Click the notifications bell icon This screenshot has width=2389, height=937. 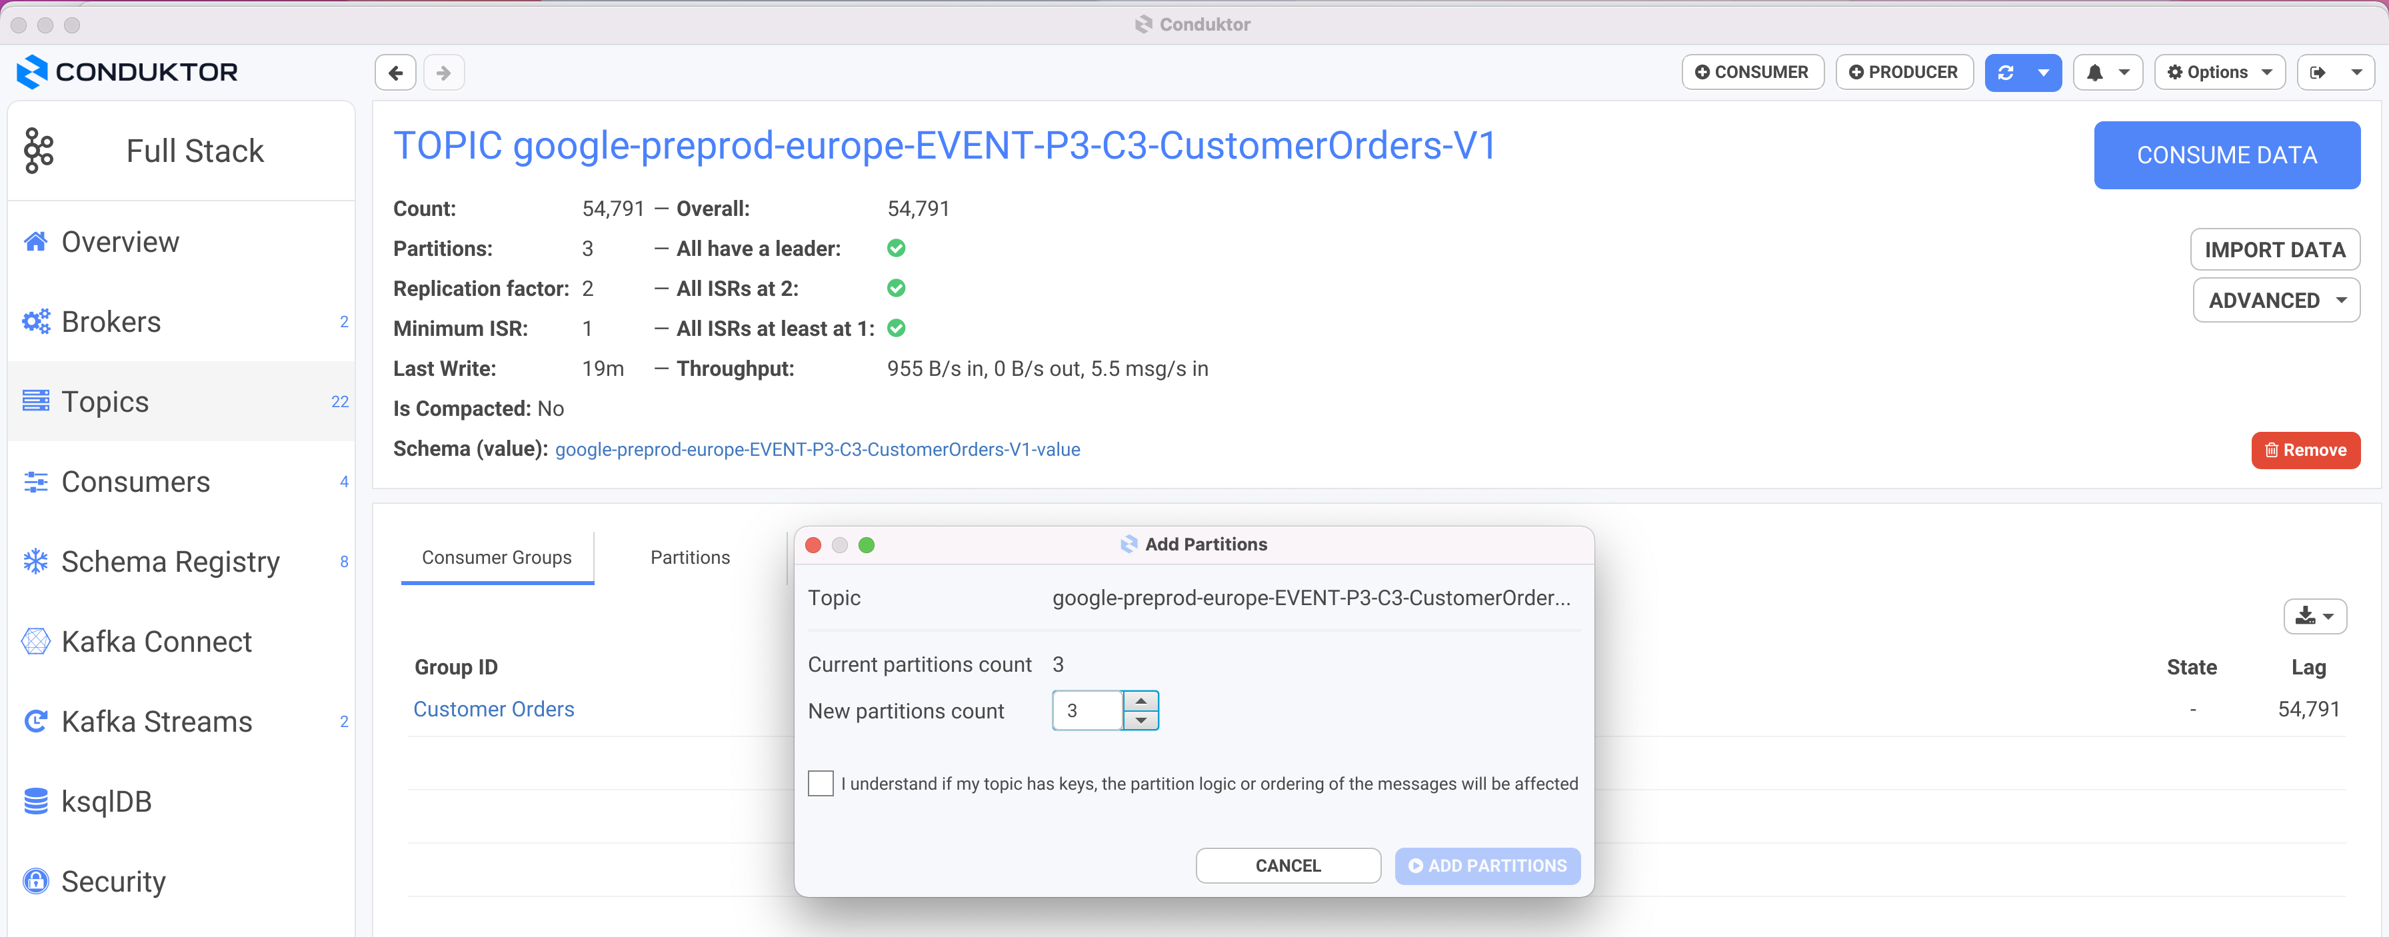tap(2094, 72)
